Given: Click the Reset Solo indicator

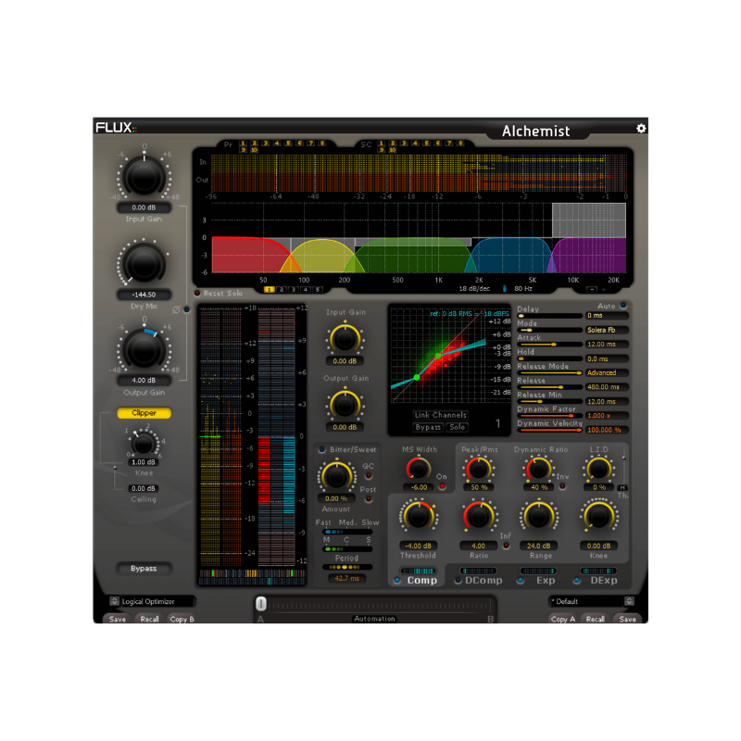Looking at the screenshot, I should pyautogui.click(x=197, y=293).
